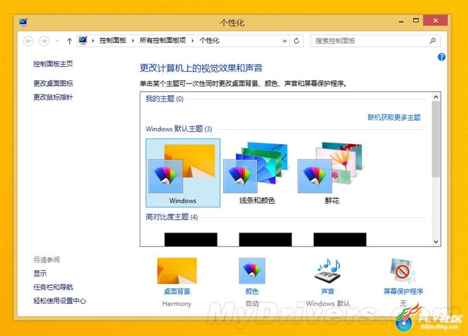Click the 我的主题 (0) group header
Viewport: 468px width, 336px height.
[x=164, y=99]
